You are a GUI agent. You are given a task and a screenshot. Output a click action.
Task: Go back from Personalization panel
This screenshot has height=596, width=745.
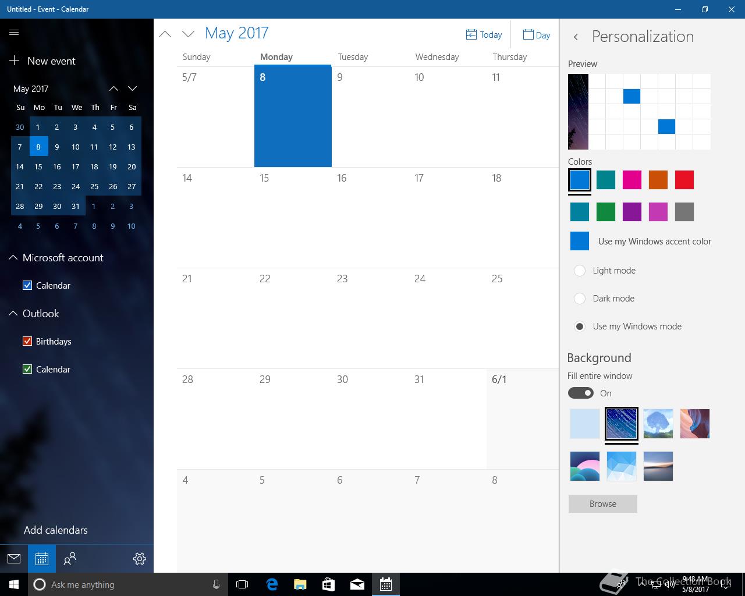click(576, 37)
